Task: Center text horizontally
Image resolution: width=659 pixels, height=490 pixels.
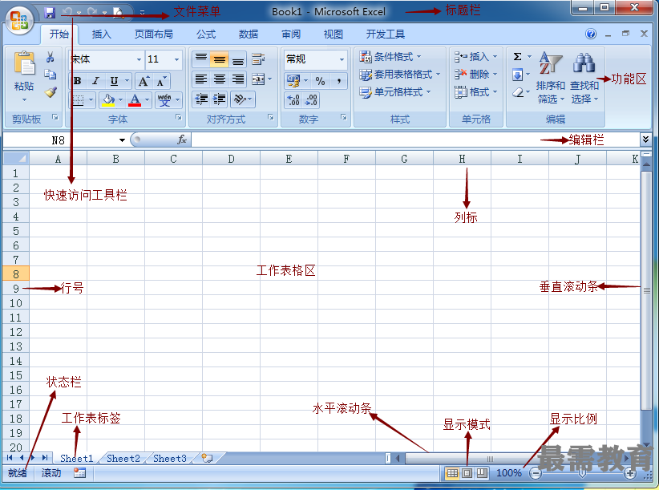Action: coord(220,79)
